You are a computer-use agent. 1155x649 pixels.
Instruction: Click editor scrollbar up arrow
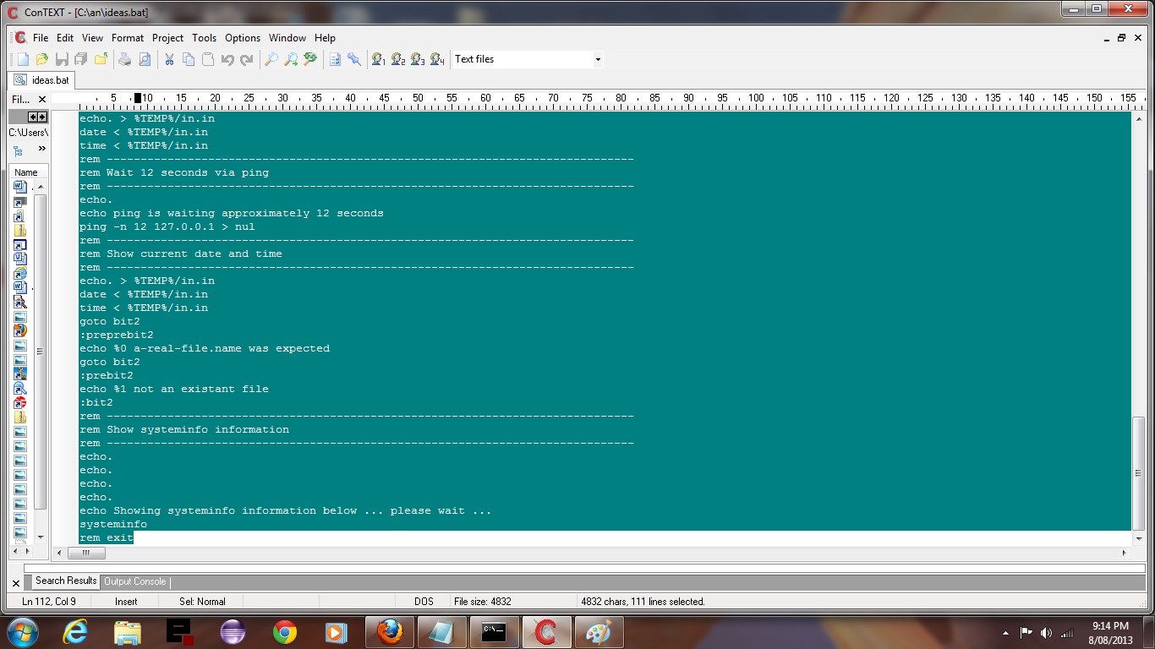tap(1139, 118)
